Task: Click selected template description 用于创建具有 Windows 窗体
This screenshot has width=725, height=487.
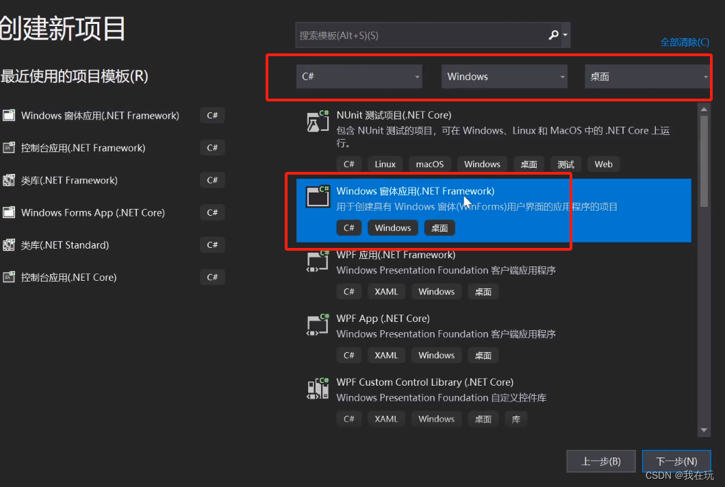Action: 476,207
